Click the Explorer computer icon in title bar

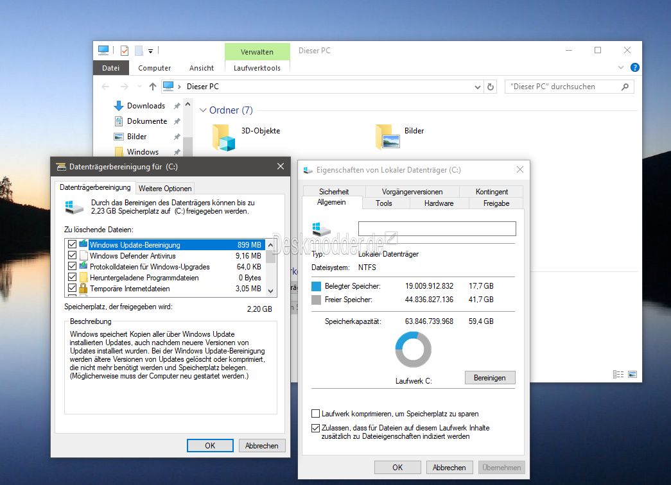pos(103,50)
